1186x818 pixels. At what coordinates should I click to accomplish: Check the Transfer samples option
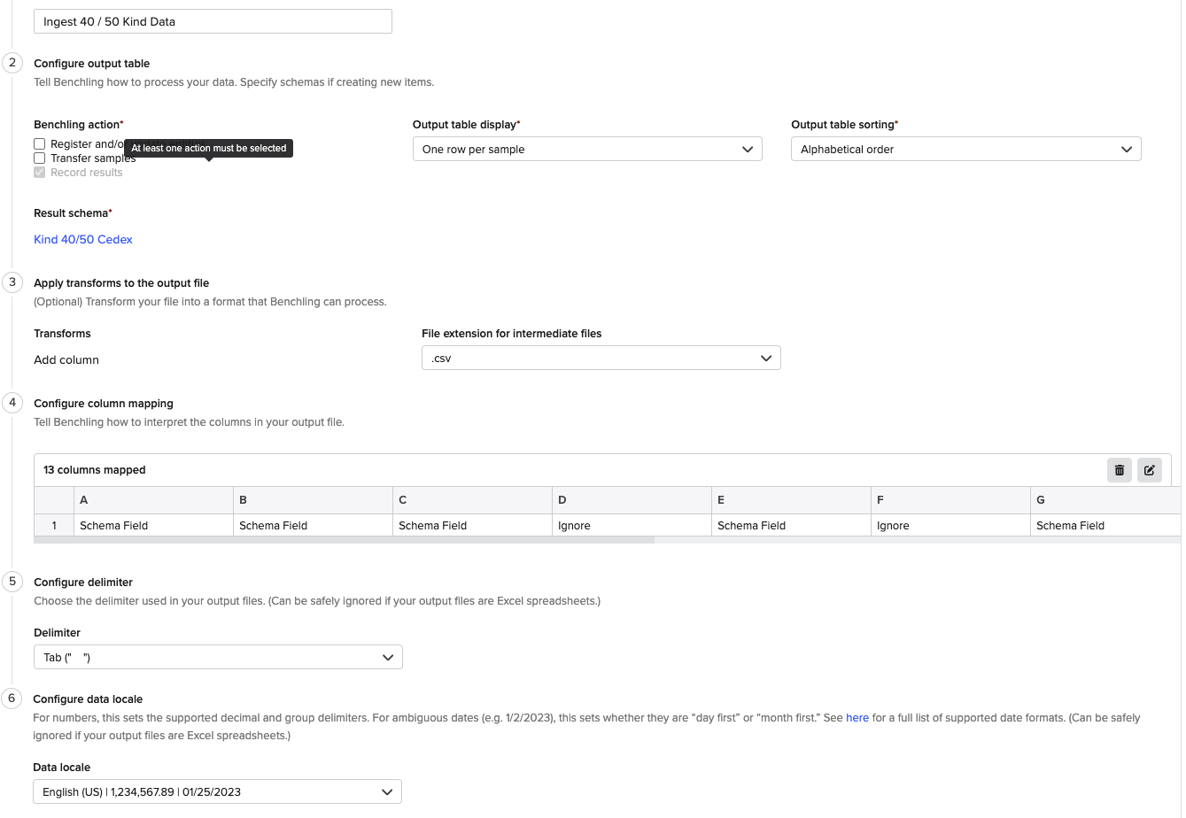click(x=39, y=158)
